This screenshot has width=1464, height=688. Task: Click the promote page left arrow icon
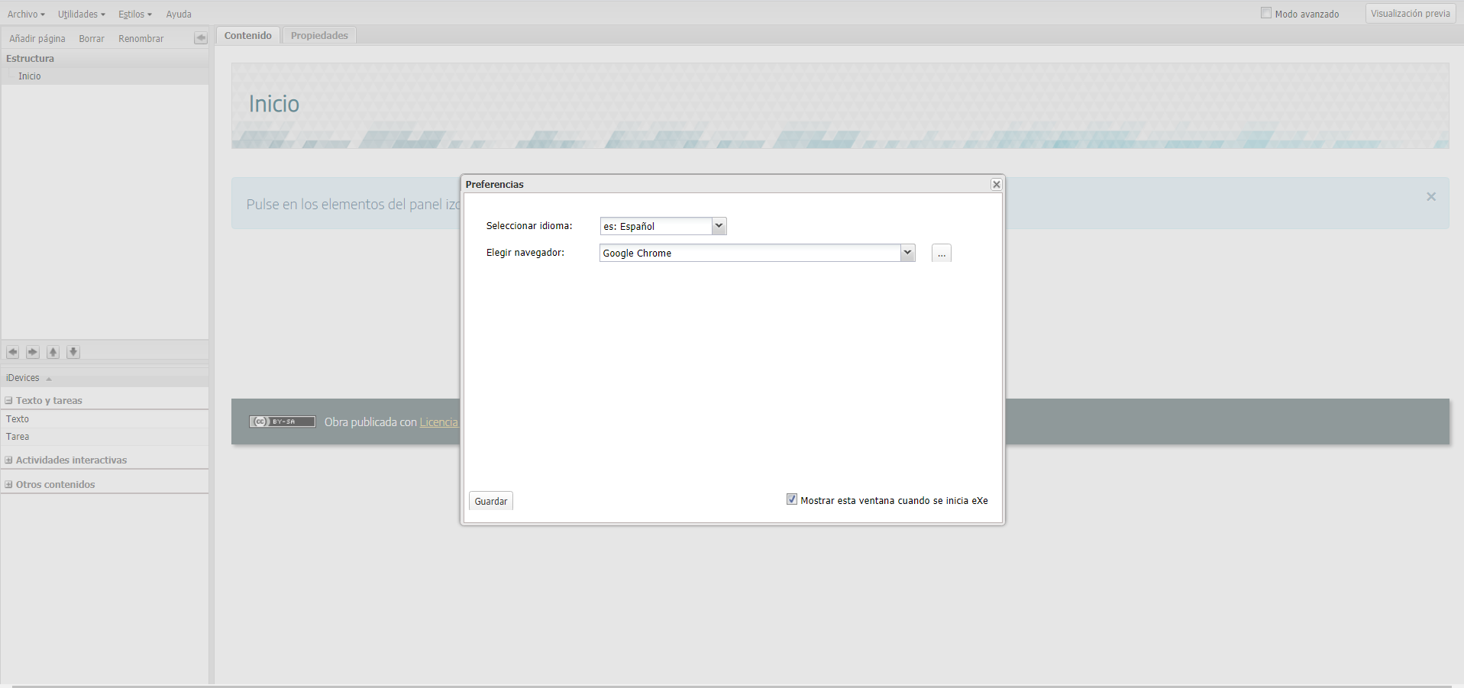coord(13,352)
